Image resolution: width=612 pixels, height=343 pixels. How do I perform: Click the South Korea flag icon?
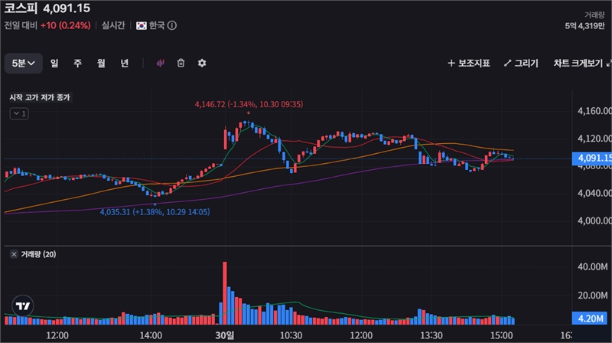[x=142, y=25]
